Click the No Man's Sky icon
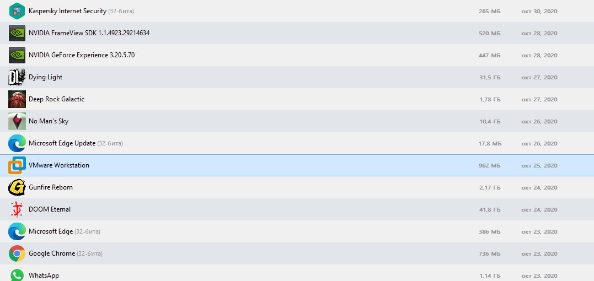Screen dimensions: 594x281 17,121
